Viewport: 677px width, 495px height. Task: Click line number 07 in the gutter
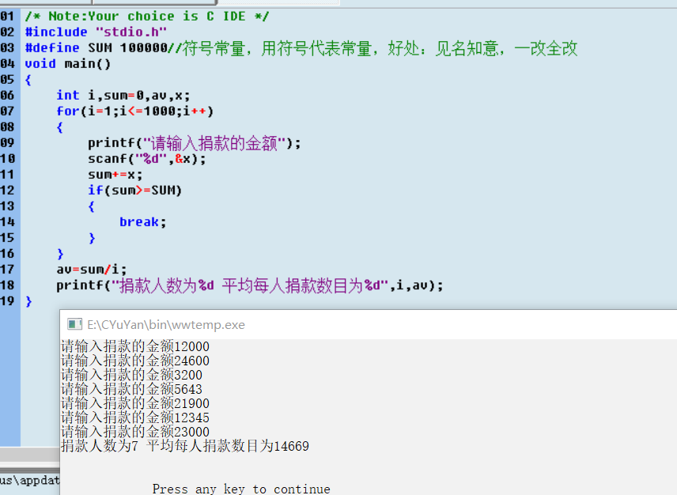tap(7, 111)
